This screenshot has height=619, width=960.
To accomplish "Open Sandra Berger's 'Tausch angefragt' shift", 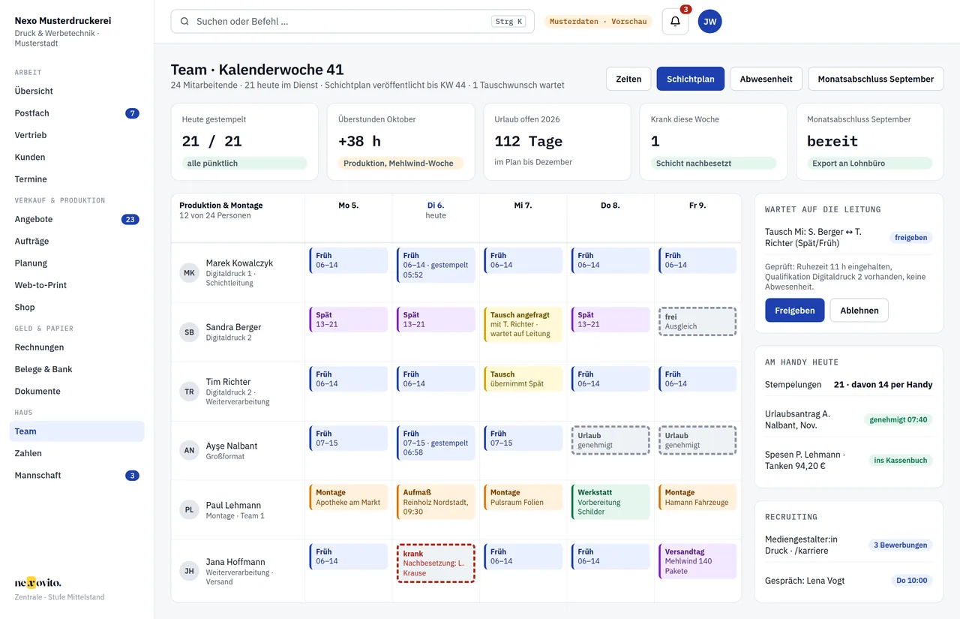I will click(x=523, y=324).
